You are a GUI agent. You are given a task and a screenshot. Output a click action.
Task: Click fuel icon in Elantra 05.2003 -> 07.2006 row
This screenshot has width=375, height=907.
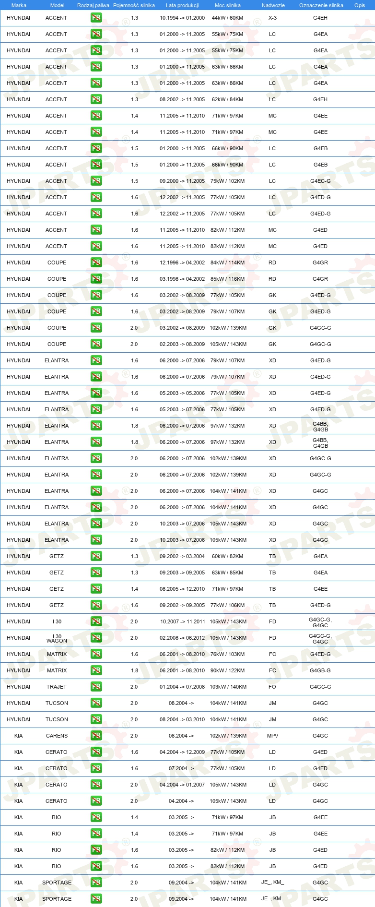tap(96, 409)
